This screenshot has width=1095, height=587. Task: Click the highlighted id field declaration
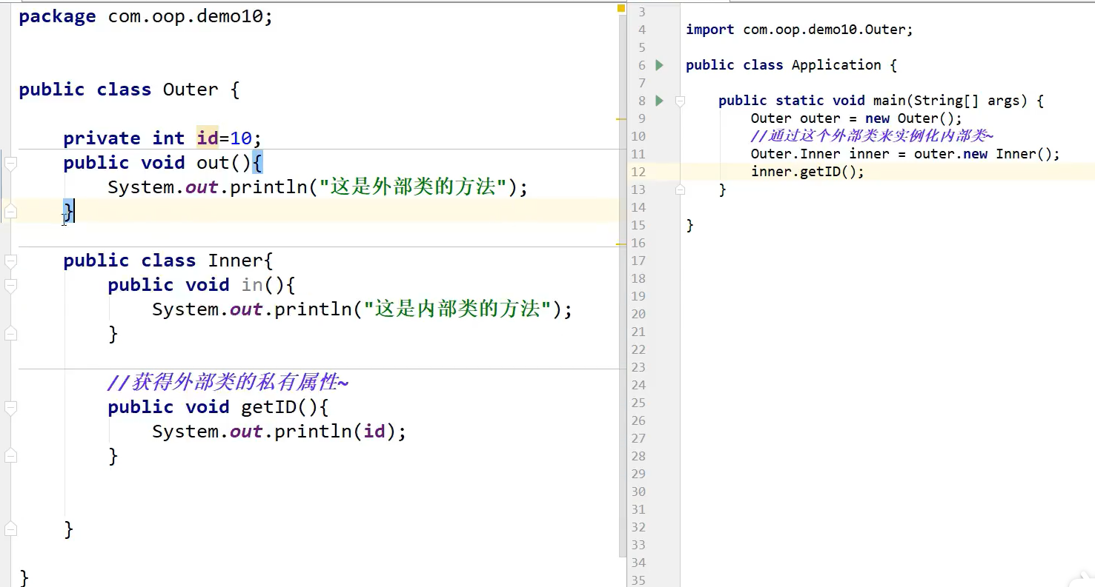coord(207,138)
